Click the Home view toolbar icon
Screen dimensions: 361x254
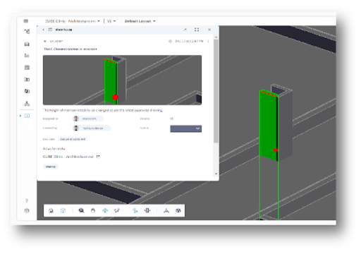point(51,210)
